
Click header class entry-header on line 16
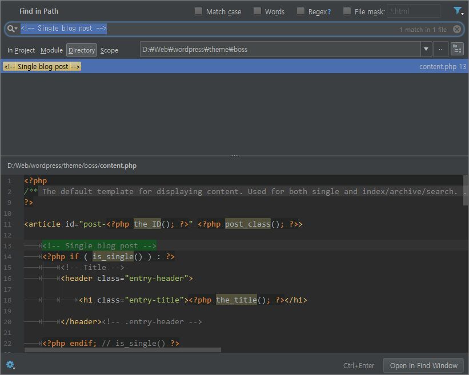(x=127, y=278)
